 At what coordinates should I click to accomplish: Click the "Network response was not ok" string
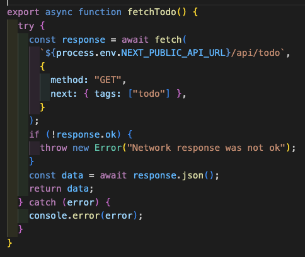click(206, 148)
